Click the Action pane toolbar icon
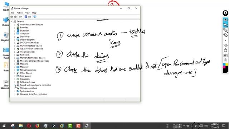The image size is (229, 129). coord(30,17)
